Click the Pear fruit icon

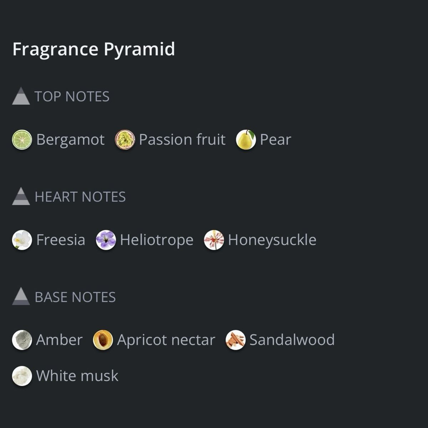246,140
